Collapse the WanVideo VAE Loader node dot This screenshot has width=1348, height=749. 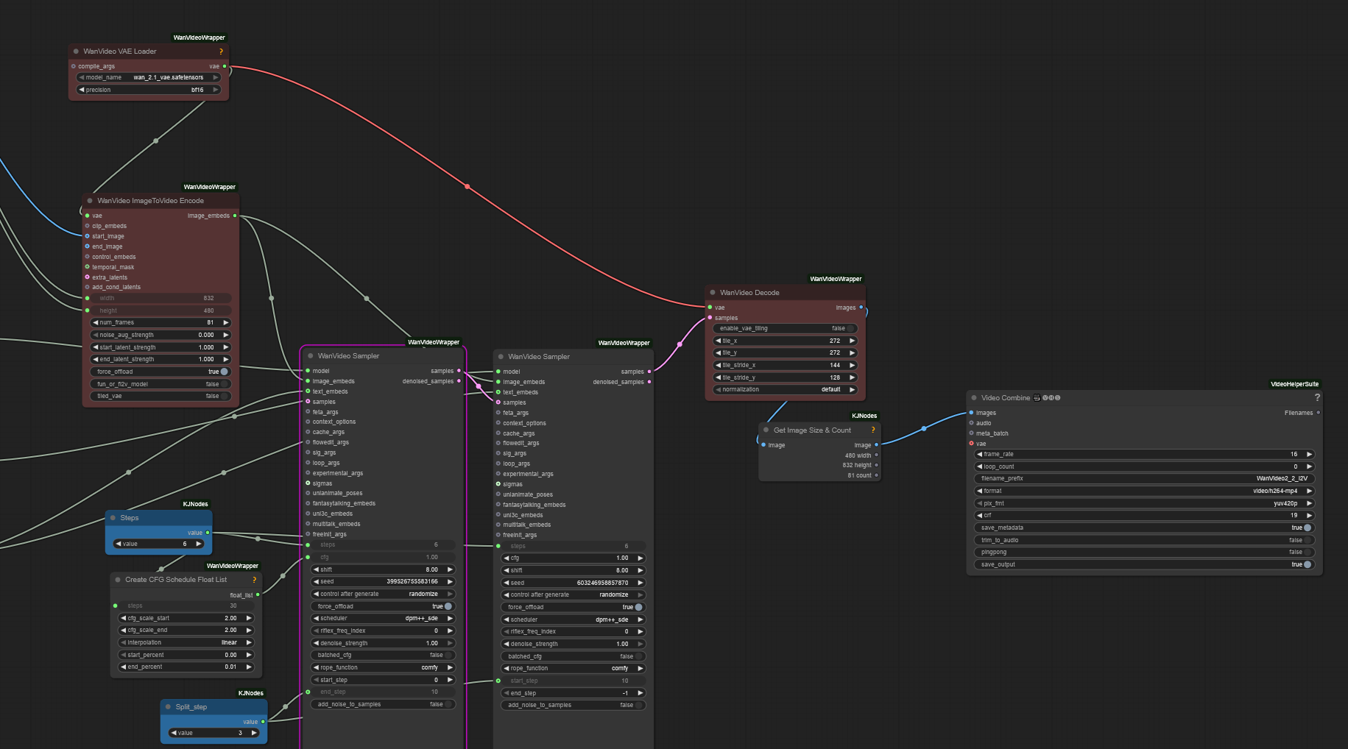(76, 52)
